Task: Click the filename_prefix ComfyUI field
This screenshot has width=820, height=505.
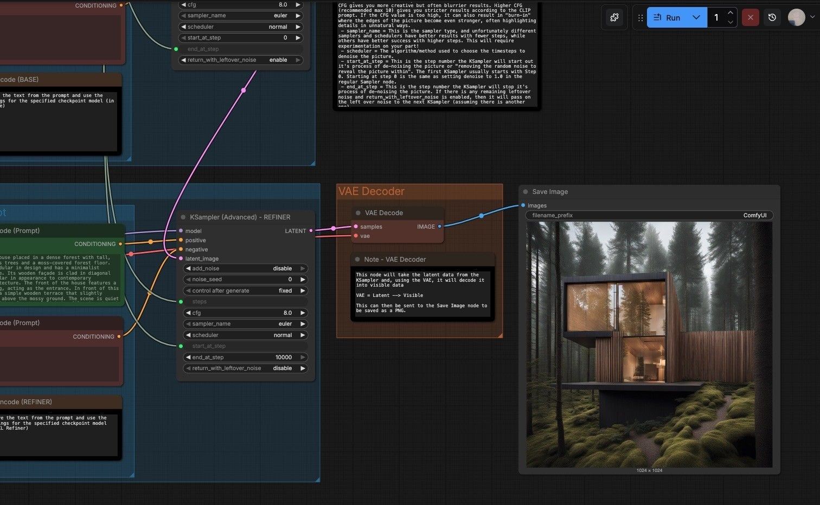Action: pos(649,215)
